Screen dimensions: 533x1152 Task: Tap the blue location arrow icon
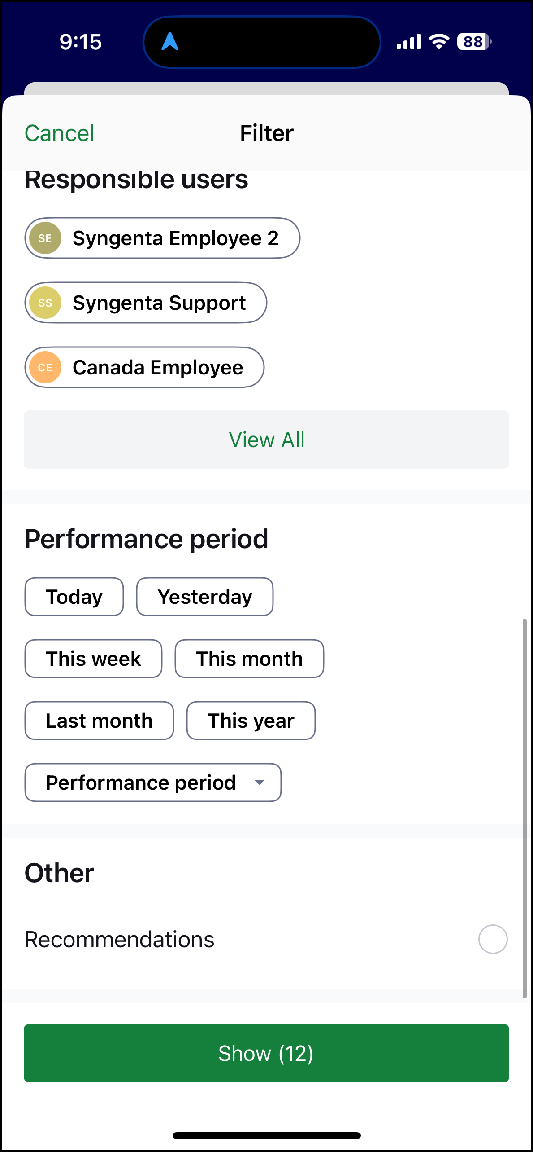pos(170,42)
